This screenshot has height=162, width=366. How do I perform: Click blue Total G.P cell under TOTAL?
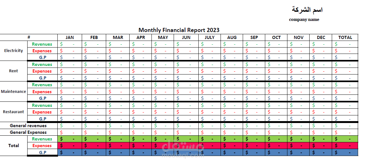tap(345, 152)
